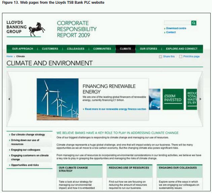Screen dimensions: 212x193
Task: Expand Our climate change strategy sidebar item
Action: point(28,135)
